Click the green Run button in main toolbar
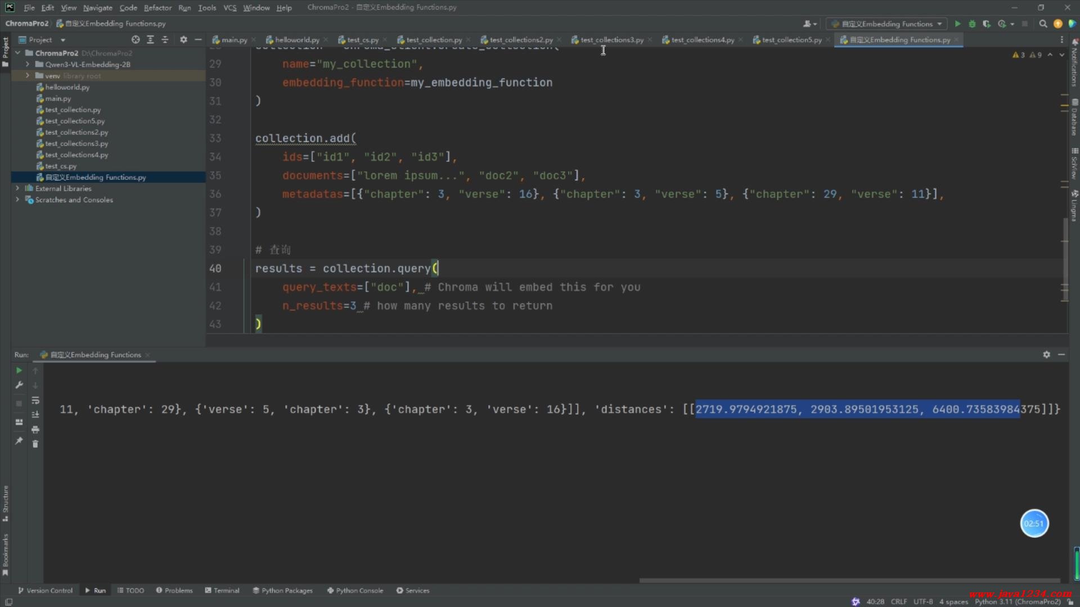This screenshot has width=1080, height=607. click(x=957, y=24)
